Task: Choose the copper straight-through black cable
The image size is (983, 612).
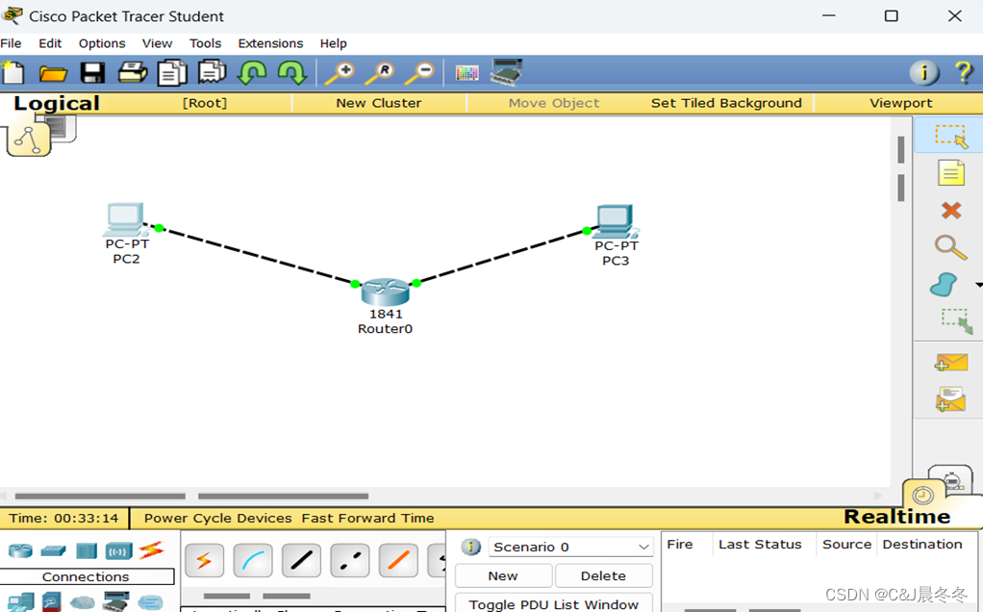Action: [302, 560]
